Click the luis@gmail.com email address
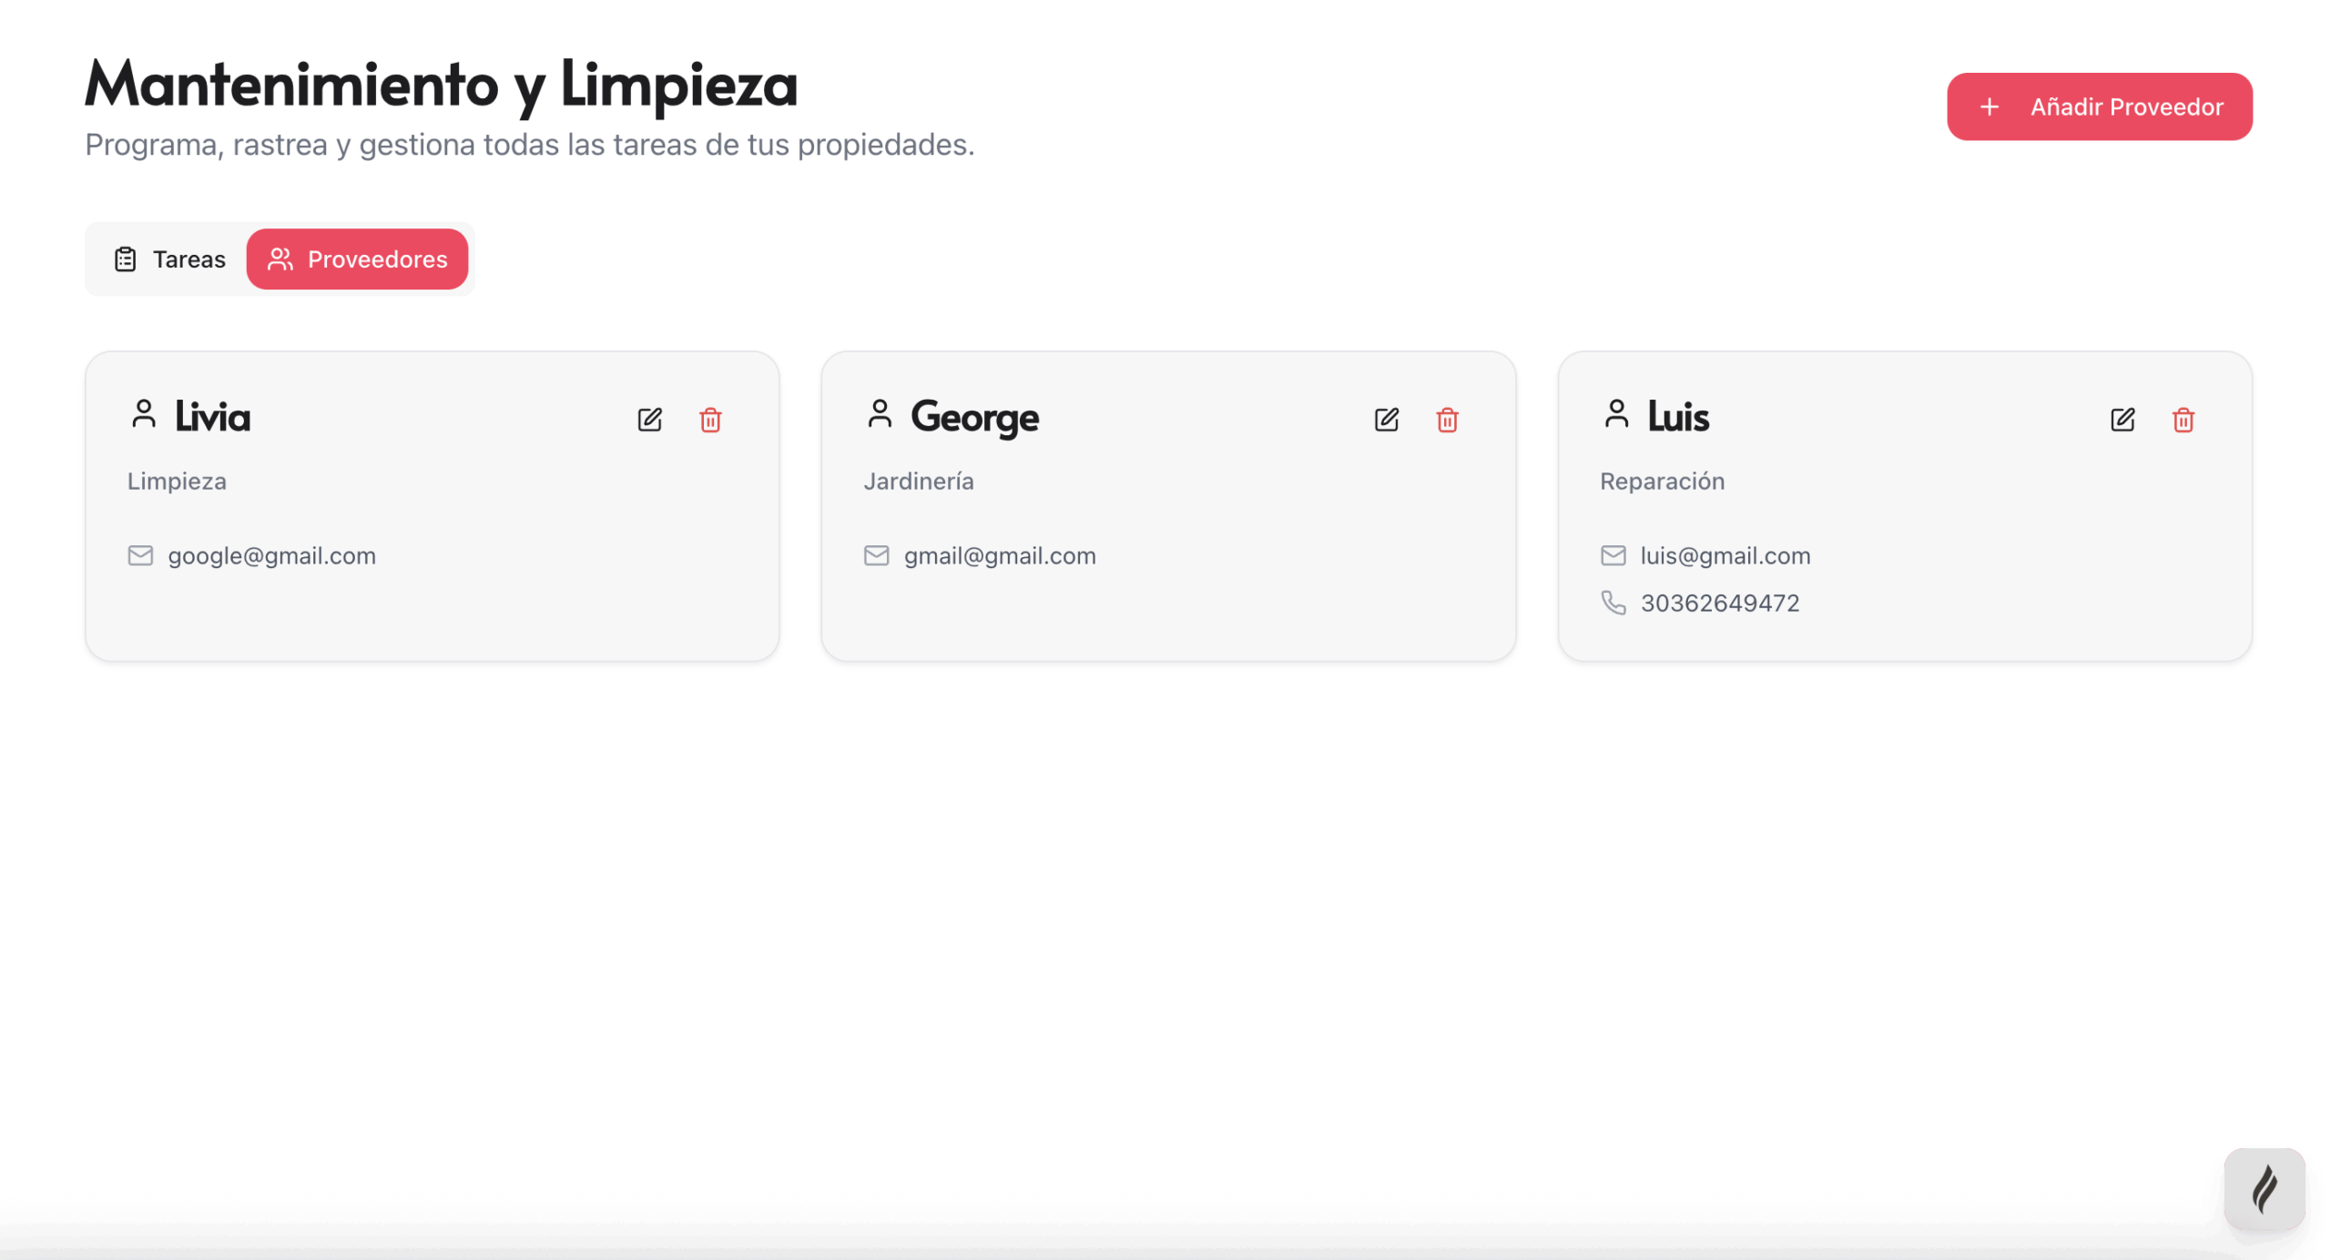The width and height of the screenshot is (2331, 1260). pos(1725,555)
